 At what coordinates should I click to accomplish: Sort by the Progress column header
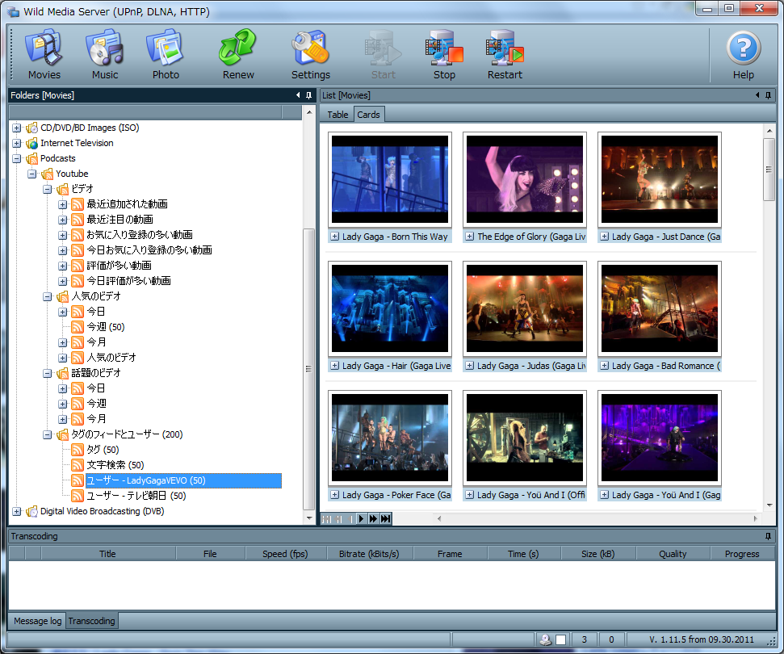(742, 554)
